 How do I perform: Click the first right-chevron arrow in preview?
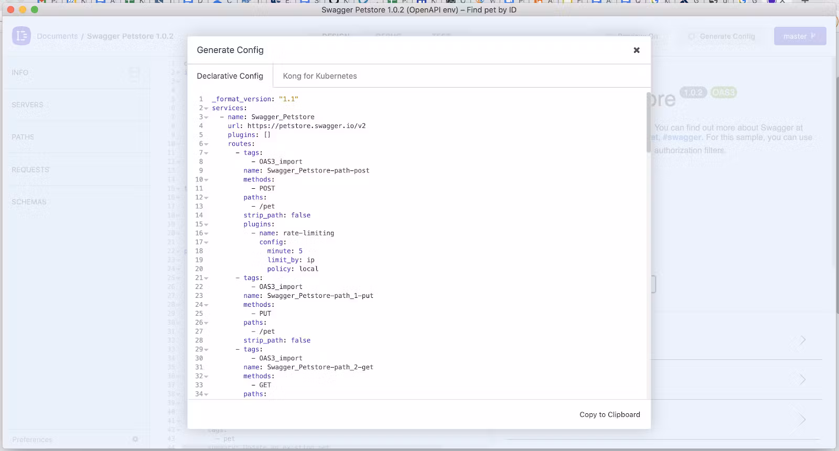[802, 340]
